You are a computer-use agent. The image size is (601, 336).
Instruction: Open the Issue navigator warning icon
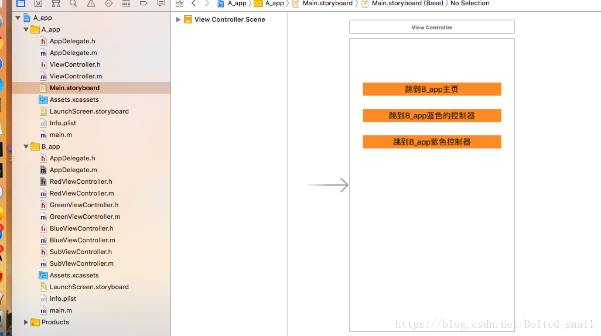(x=91, y=4)
